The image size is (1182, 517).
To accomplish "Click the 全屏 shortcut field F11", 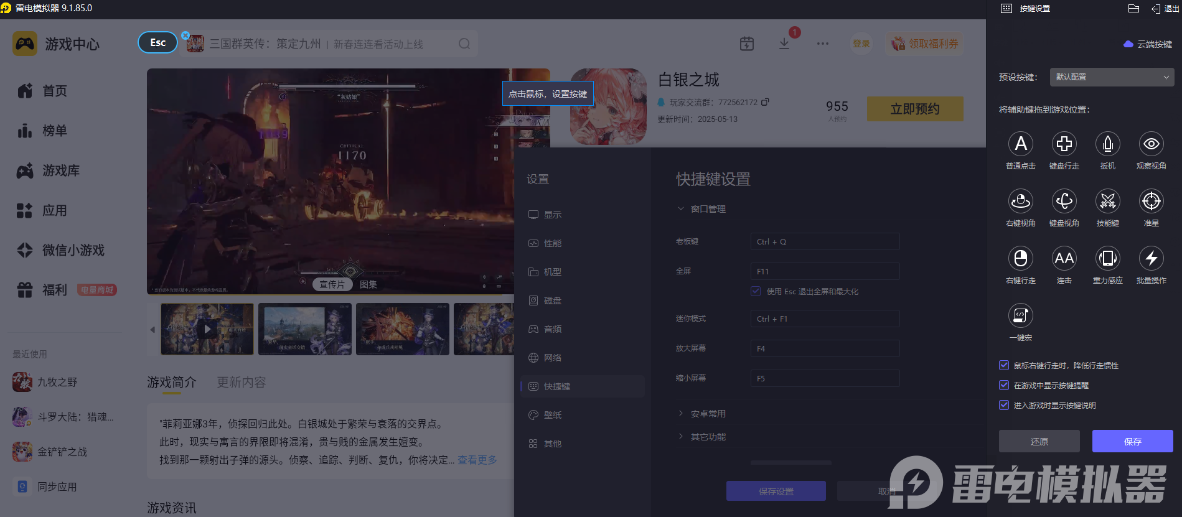I will pos(825,271).
